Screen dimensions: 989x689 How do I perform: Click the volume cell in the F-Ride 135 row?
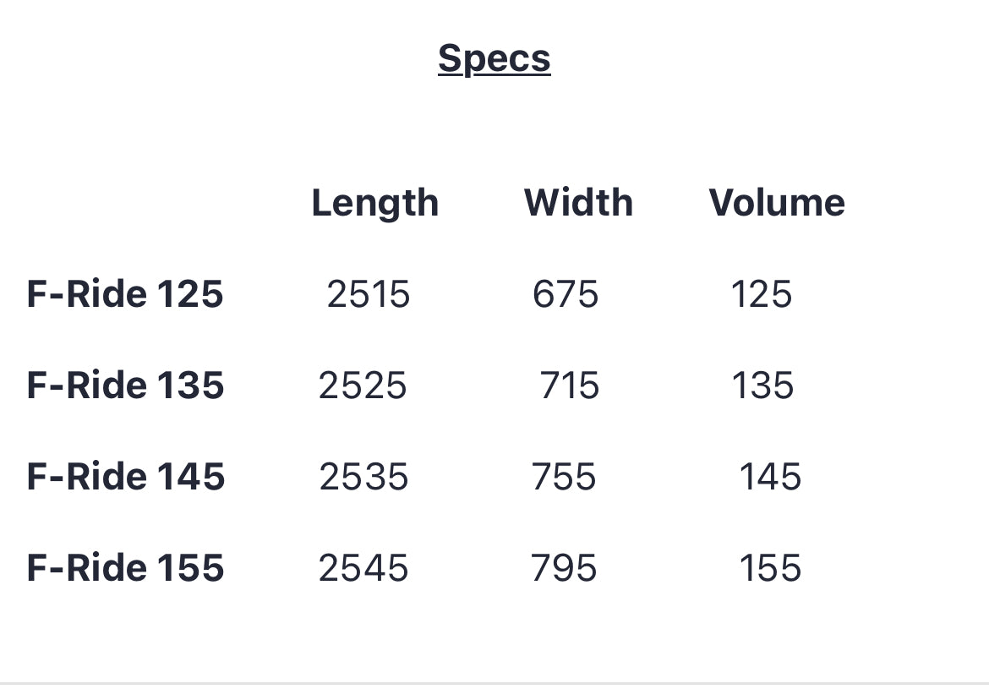tap(762, 386)
